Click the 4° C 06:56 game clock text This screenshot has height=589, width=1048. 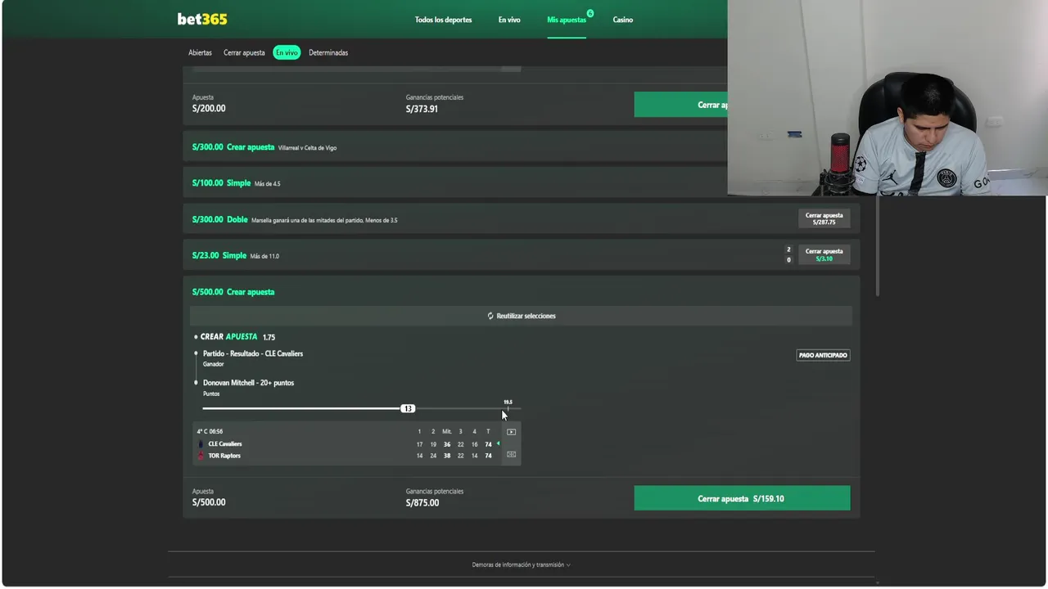210,431
